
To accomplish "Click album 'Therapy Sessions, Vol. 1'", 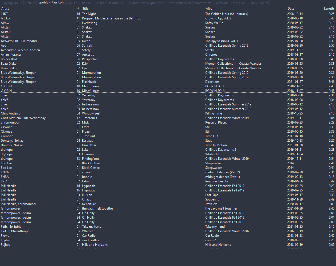I will pos(222,41).
